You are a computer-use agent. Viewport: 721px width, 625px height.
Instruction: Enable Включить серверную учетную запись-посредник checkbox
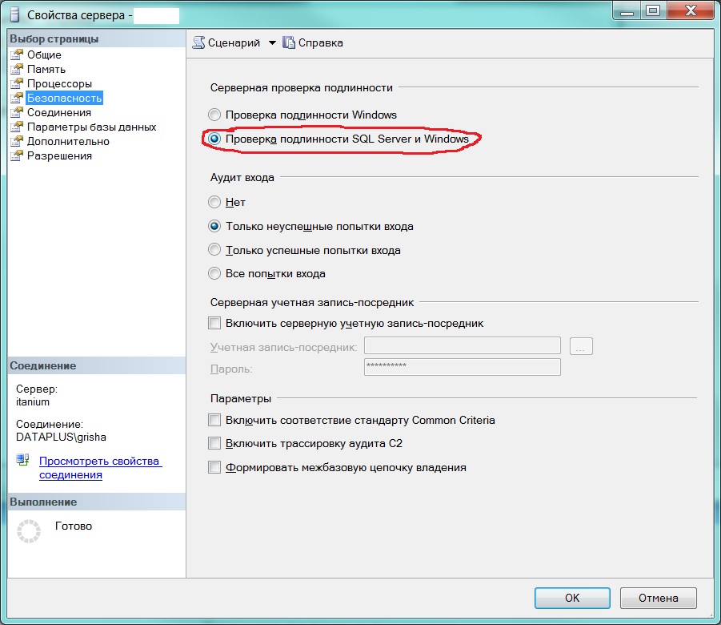click(x=214, y=323)
